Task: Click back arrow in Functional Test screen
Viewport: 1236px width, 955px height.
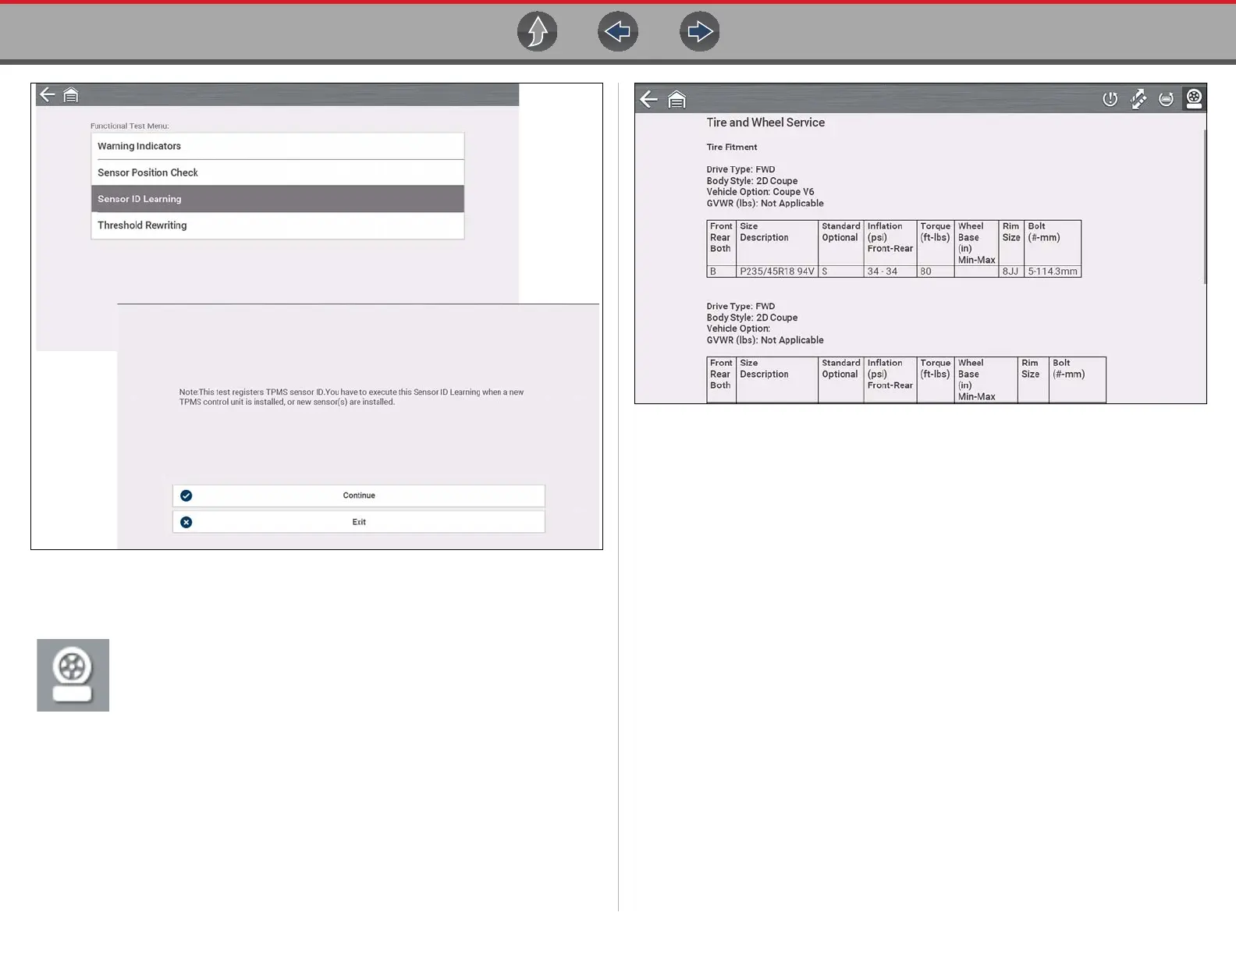Action: [x=48, y=94]
